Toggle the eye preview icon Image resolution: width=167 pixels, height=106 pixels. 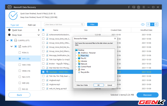[143, 24]
